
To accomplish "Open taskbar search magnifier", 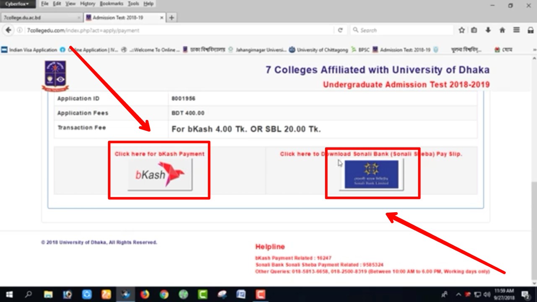I will coord(29,294).
